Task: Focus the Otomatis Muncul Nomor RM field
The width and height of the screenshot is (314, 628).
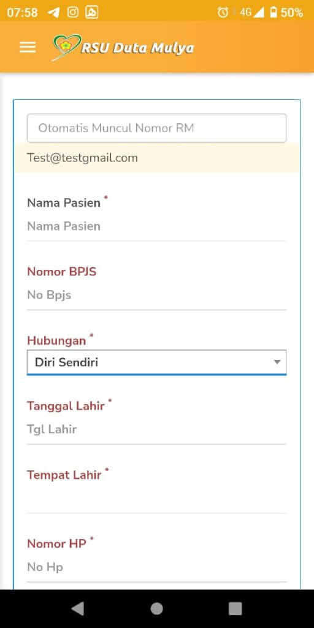Action: pyautogui.click(x=156, y=128)
